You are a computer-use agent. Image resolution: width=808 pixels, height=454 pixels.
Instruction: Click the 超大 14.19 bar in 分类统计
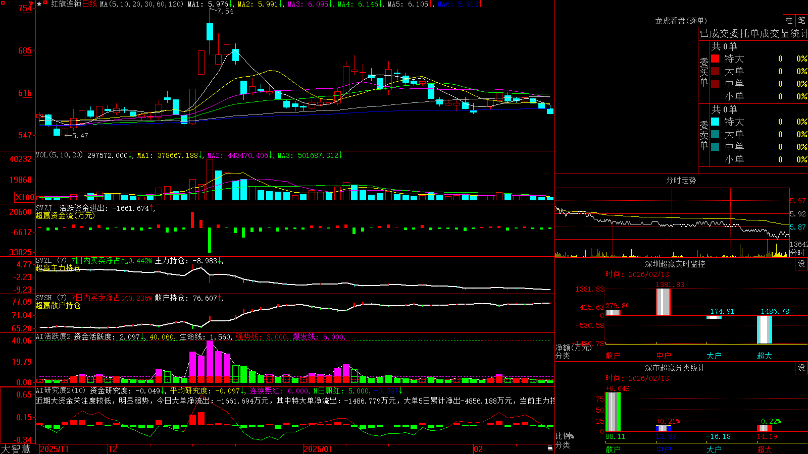tap(765, 429)
